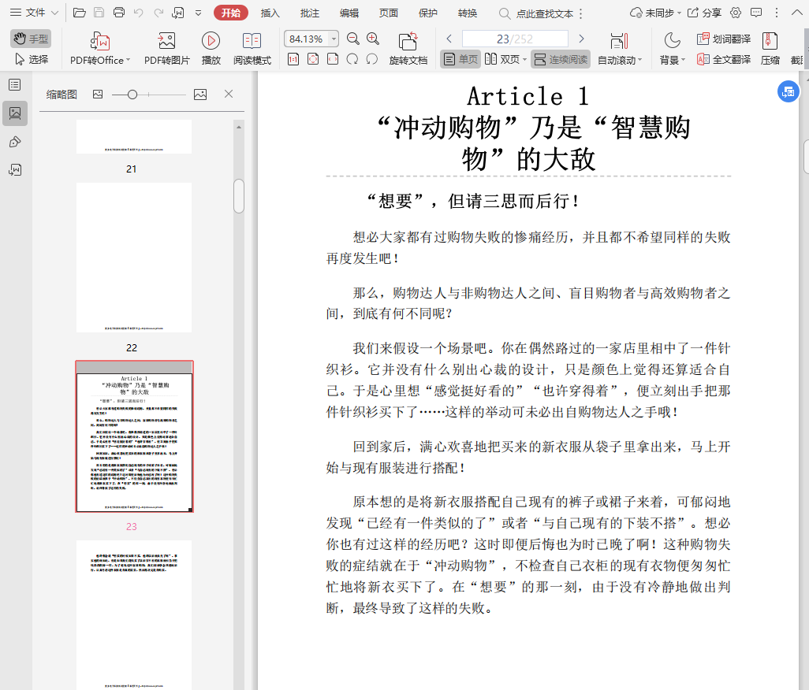Toggle 连续阅读 continuous reading mode
809x690 pixels.
[x=560, y=59]
